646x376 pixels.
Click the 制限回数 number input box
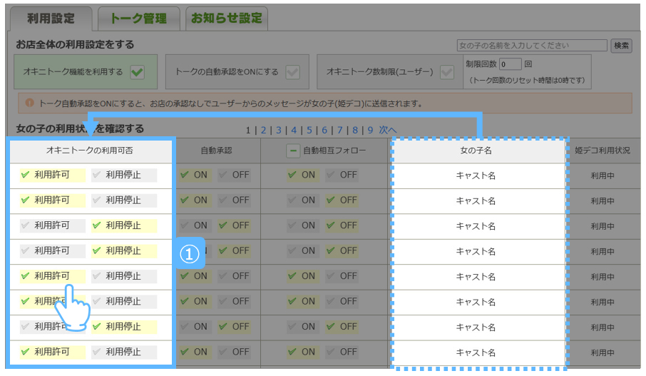pos(511,64)
